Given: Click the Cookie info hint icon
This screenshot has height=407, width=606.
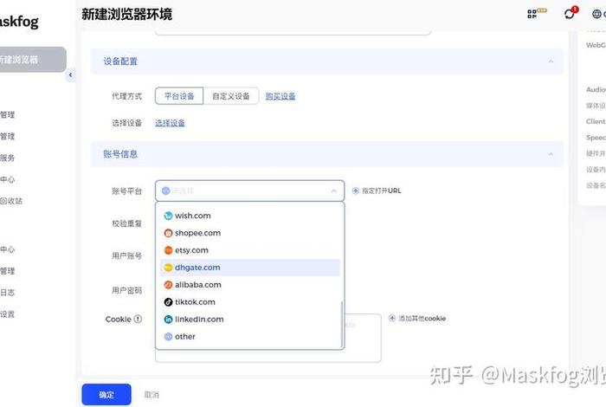Looking at the screenshot, I should 138,319.
